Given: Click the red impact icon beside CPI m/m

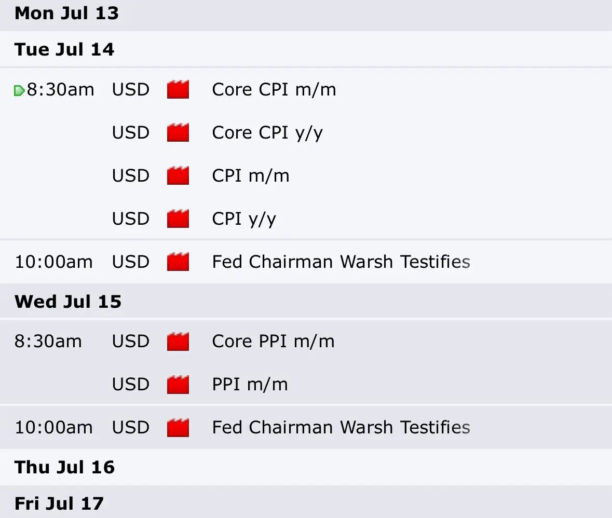Looking at the screenshot, I should 178,175.
